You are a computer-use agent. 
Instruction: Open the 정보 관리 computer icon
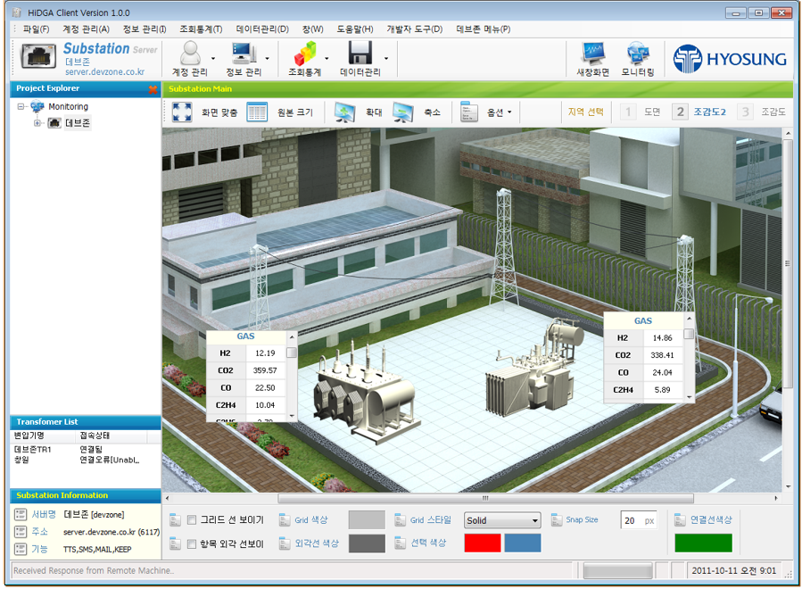point(243,54)
